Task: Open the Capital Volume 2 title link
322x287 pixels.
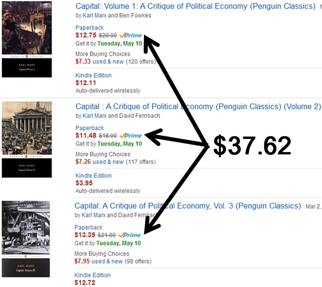Action: (x=198, y=107)
